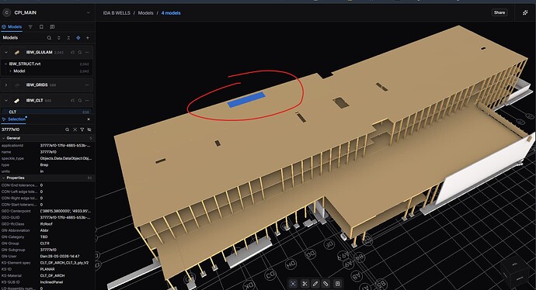
Task: Add a model with the plus icon
Action: (x=88, y=38)
